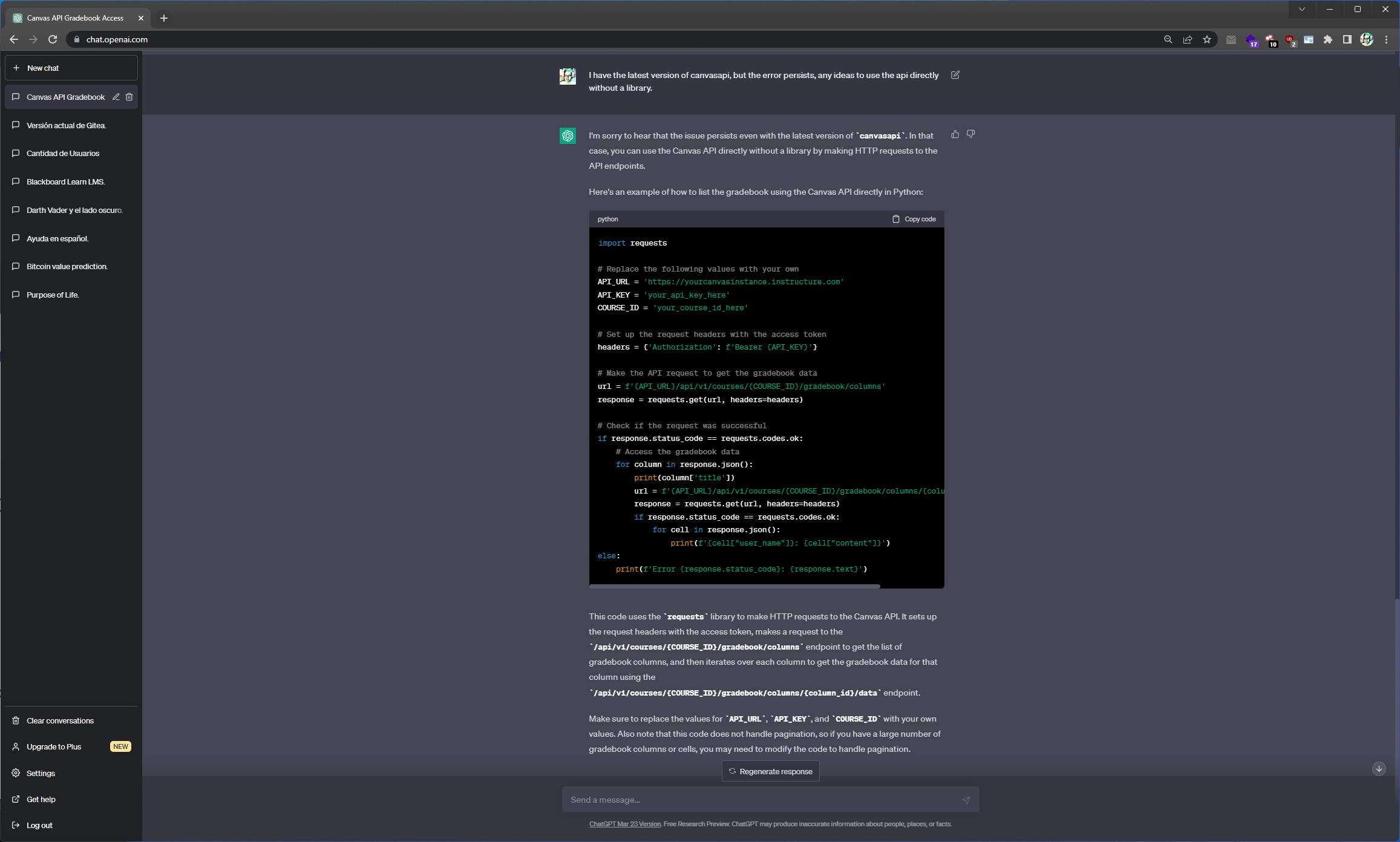Open the Bitcoin value prediction chat
Viewport: 1400px width, 842px height.
(x=67, y=266)
